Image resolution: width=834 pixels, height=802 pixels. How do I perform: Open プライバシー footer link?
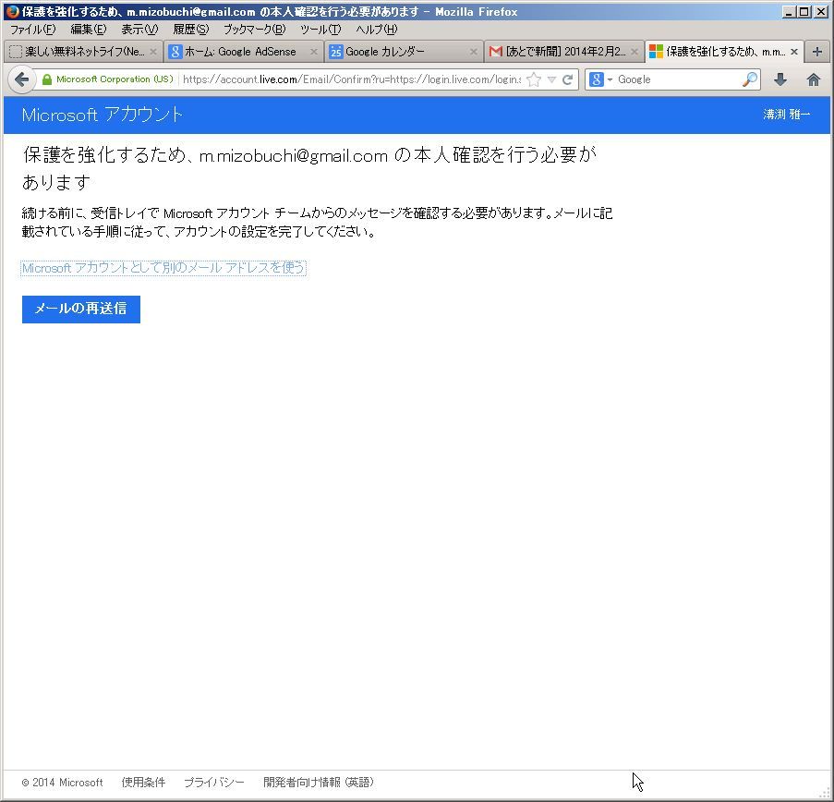[x=214, y=783]
